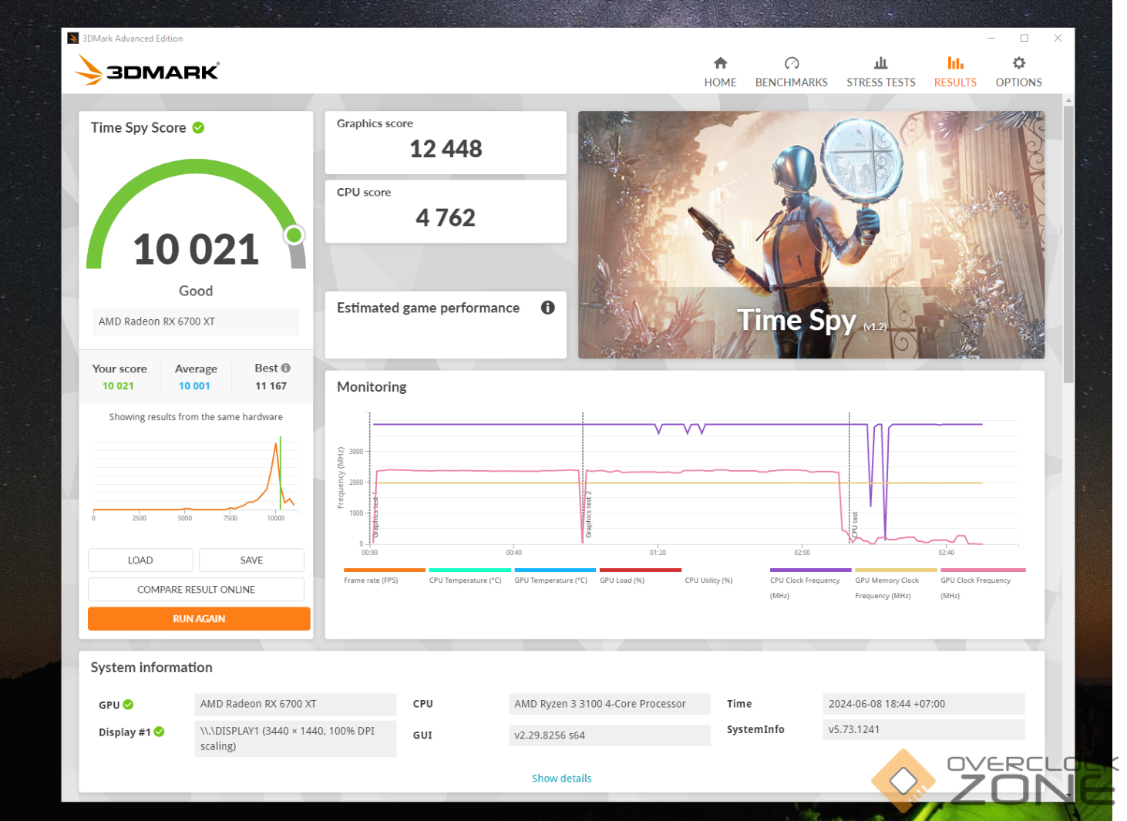Click the Options gear icon
Viewport: 1127px width, 821px height.
tap(1018, 63)
